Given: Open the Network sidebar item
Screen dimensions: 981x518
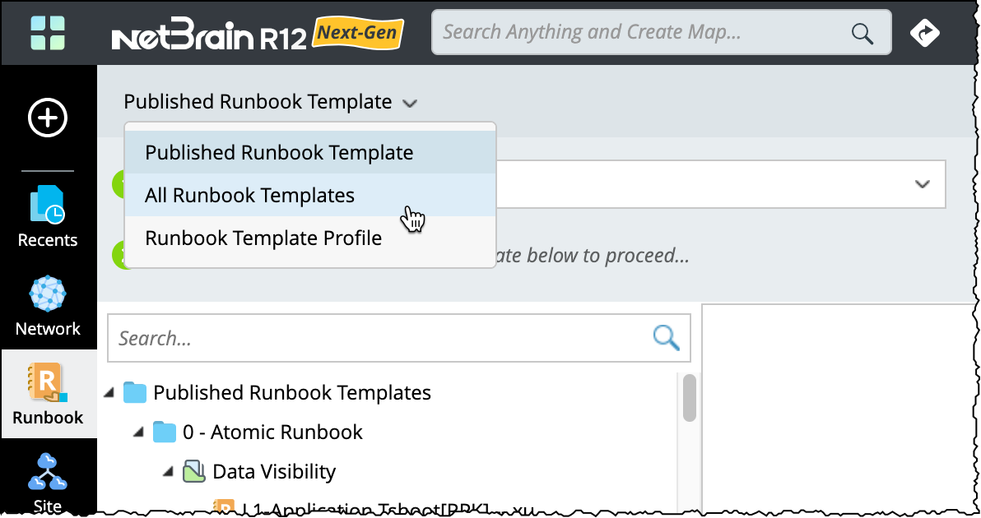Looking at the screenshot, I should pos(48,306).
